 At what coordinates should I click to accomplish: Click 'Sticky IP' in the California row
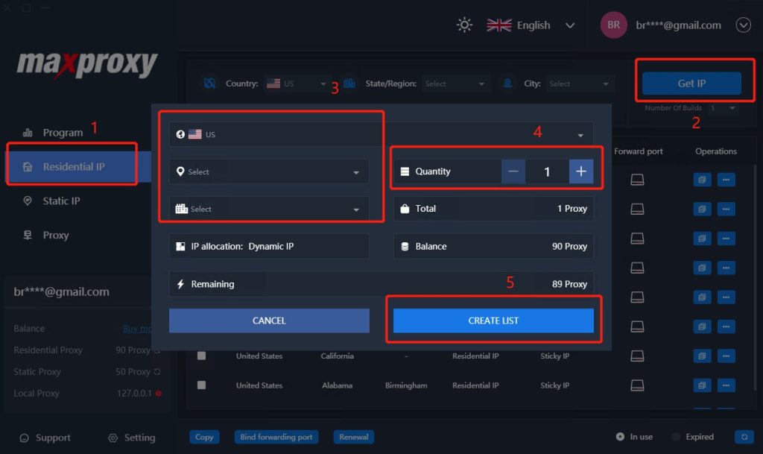554,356
